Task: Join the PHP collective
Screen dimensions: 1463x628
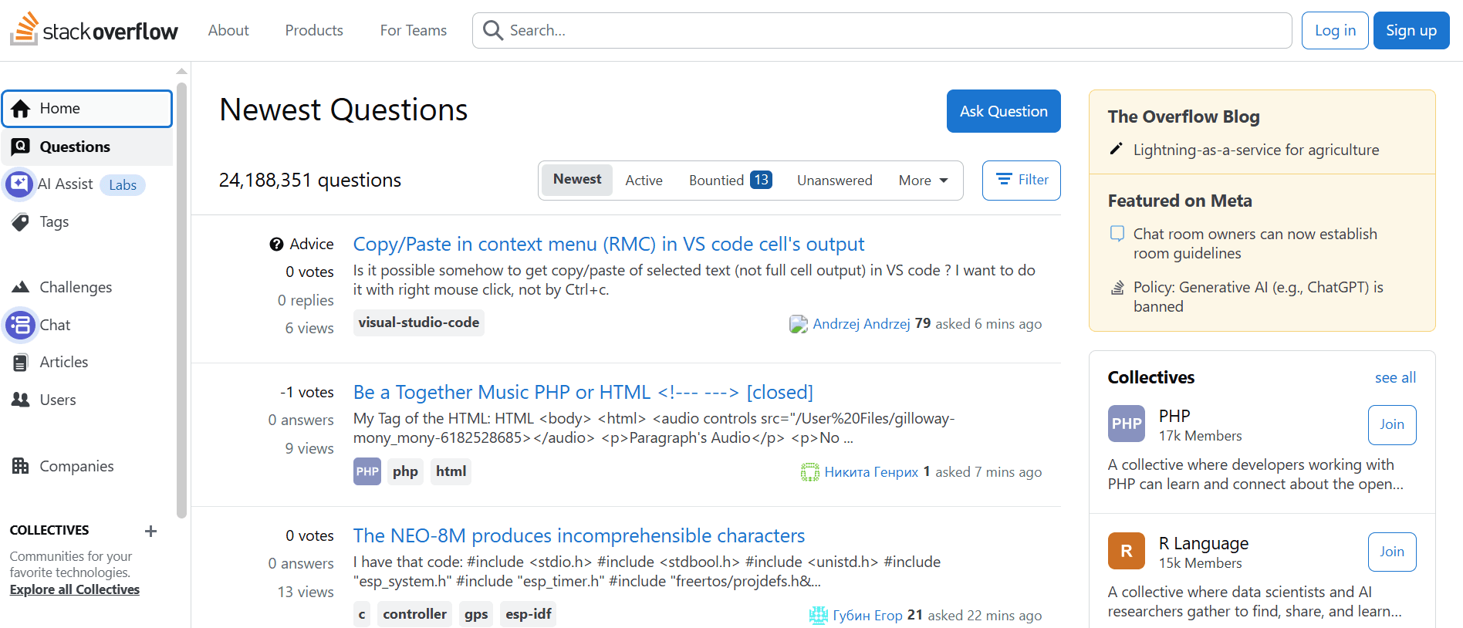Action: point(1392,425)
